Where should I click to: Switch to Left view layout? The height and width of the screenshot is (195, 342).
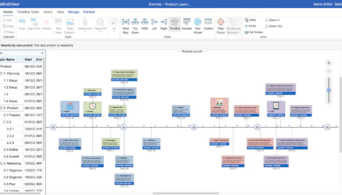(x=154, y=24)
